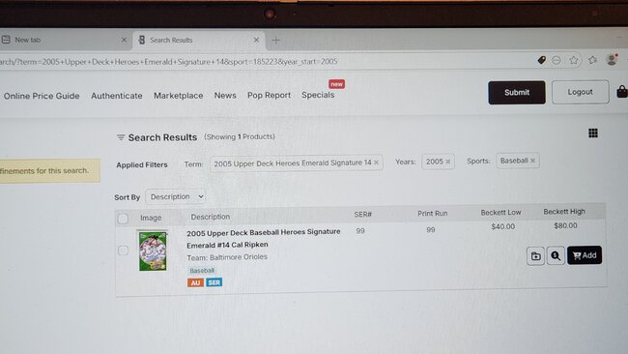Viewport: 628px width, 354px height.
Task: Add card to collection folder icon
Action: (x=535, y=256)
